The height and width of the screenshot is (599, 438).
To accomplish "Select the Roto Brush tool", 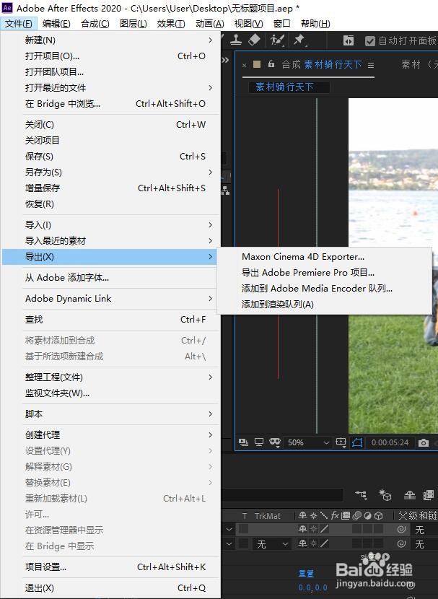I will pos(277,40).
